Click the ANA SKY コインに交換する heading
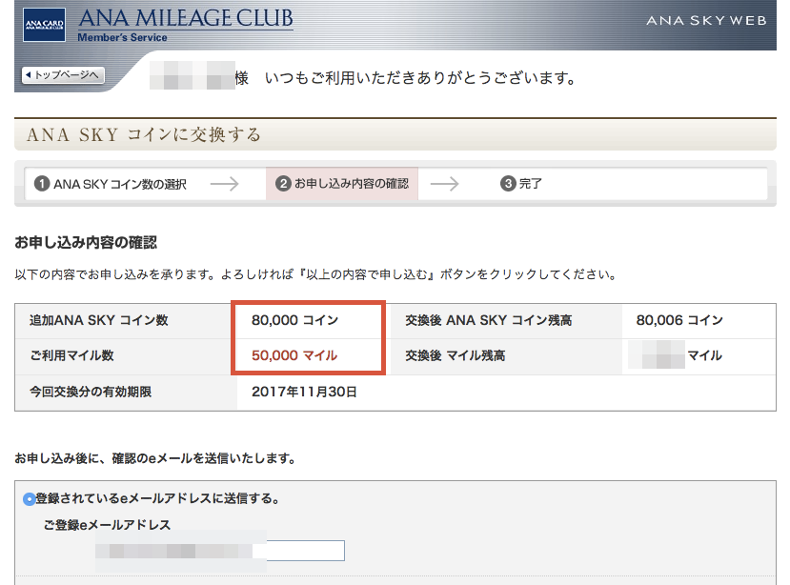 click(144, 135)
